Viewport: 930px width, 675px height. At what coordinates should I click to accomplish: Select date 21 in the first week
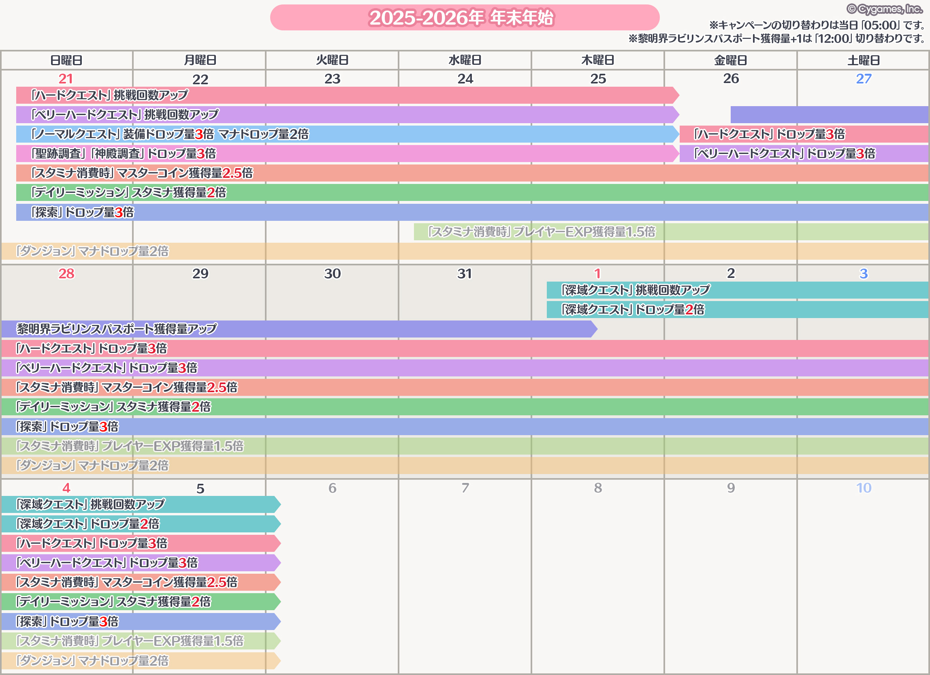[66, 78]
